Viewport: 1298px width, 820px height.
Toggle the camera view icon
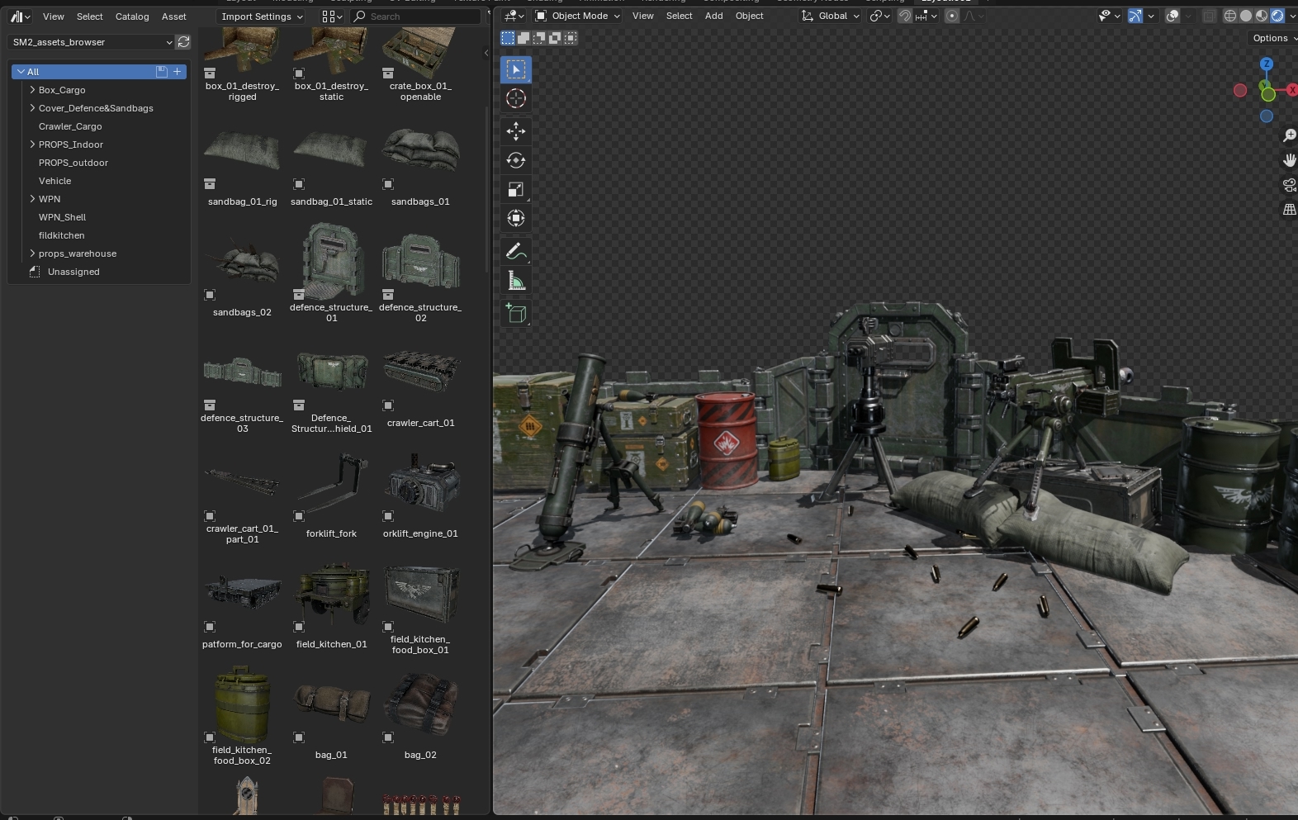[x=1289, y=185]
